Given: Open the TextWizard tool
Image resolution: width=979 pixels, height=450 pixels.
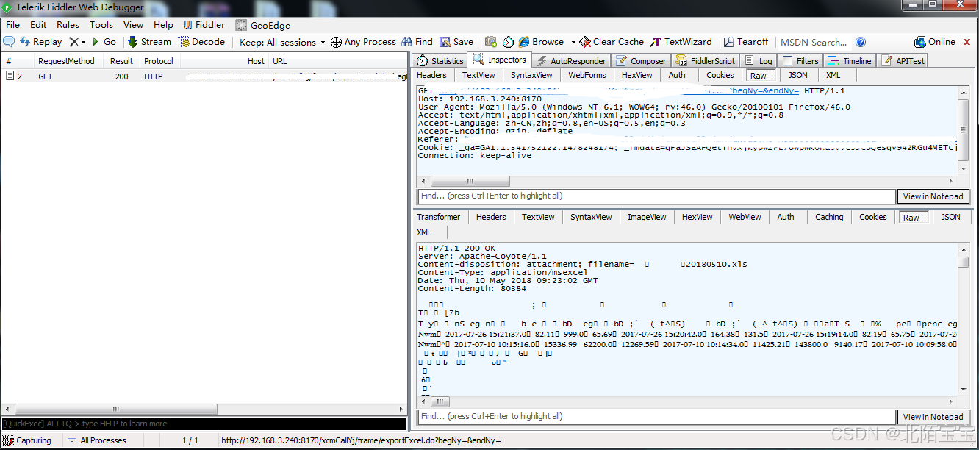Looking at the screenshot, I should coord(681,42).
